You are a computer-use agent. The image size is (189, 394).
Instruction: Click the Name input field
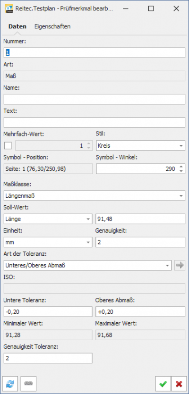click(94, 99)
